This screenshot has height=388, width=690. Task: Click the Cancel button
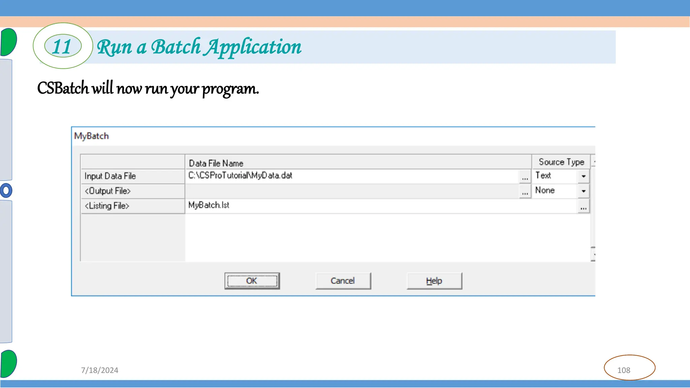pyautogui.click(x=343, y=281)
